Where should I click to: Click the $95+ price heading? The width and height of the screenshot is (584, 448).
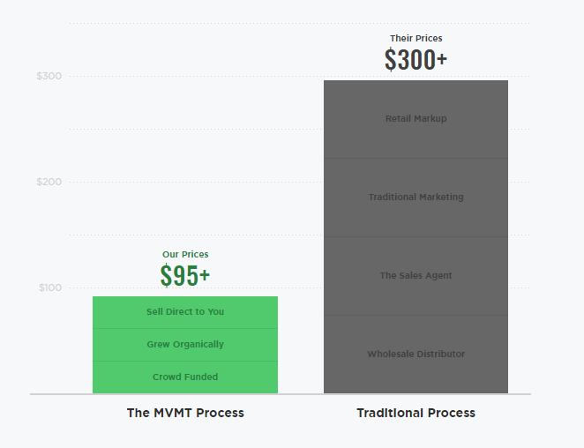tap(185, 275)
